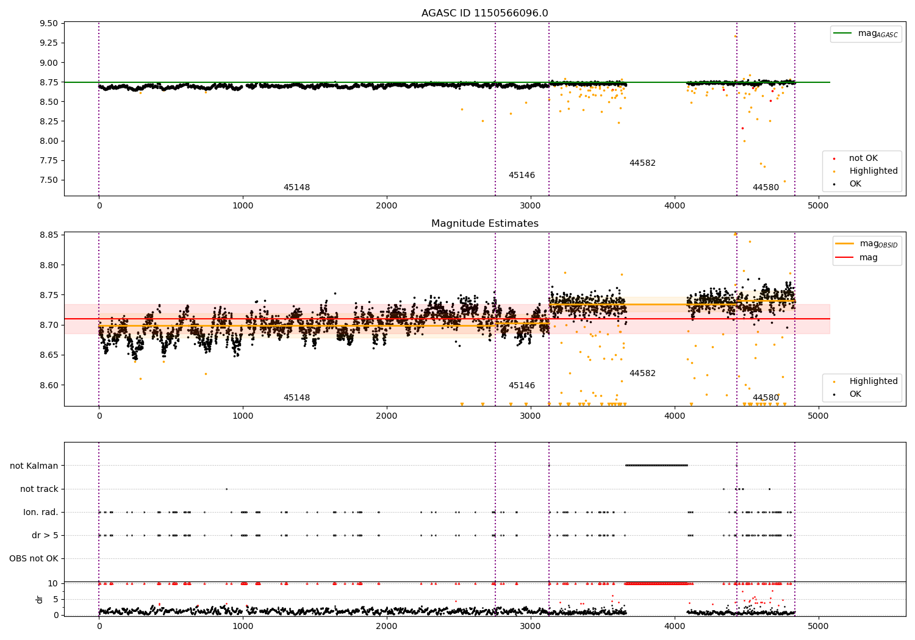Select the orange mag OBSID legend line sample
The height and width of the screenshot is (640, 915).
click(x=845, y=244)
